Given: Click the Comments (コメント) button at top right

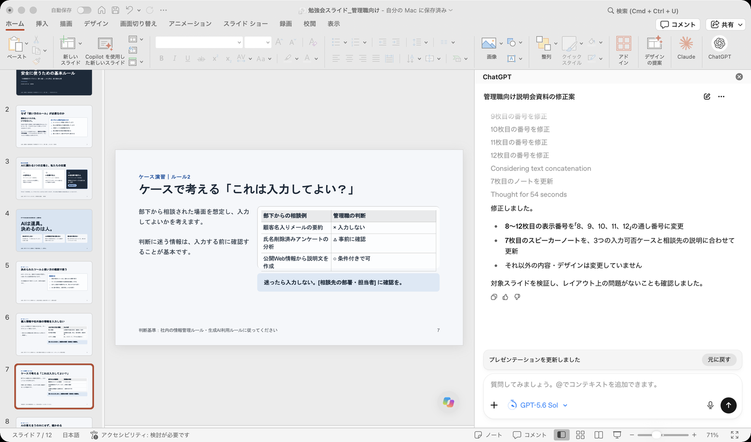Looking at the screenshot, I should pyautogui.click(x=678, y=25).
